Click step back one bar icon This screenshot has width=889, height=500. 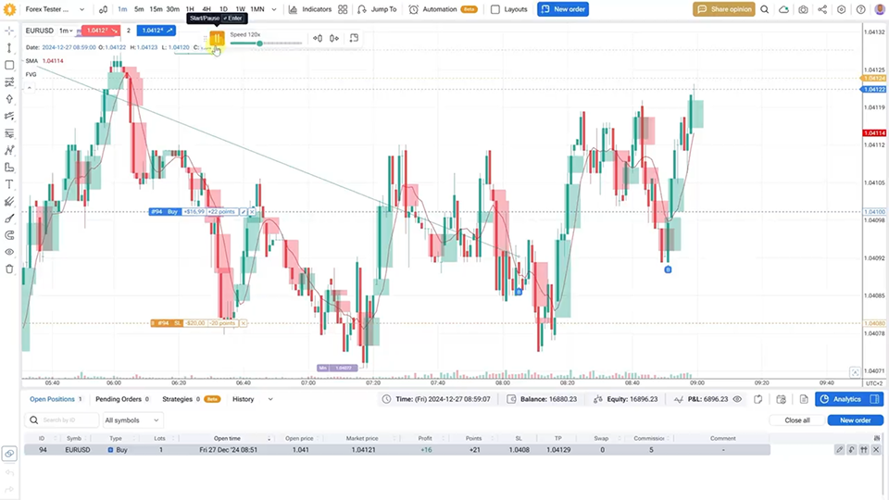pos(318,38)
